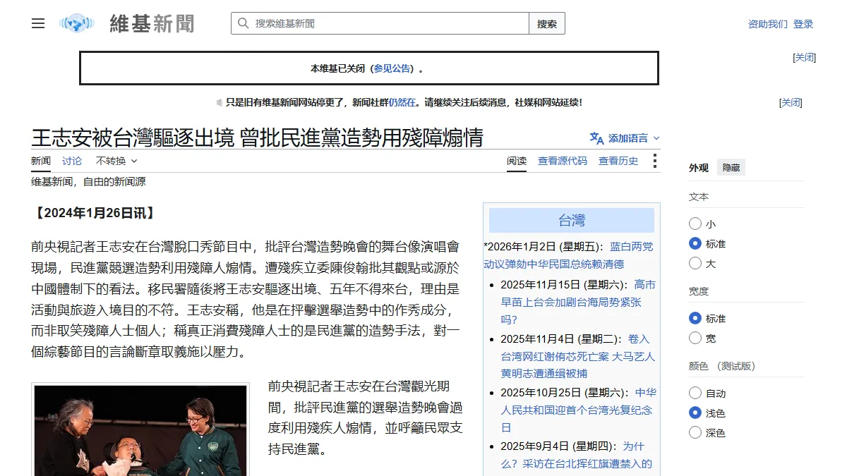This screenshot has height=476, width=847.
Task: Click the language translate icon
Action: [597, 138]
